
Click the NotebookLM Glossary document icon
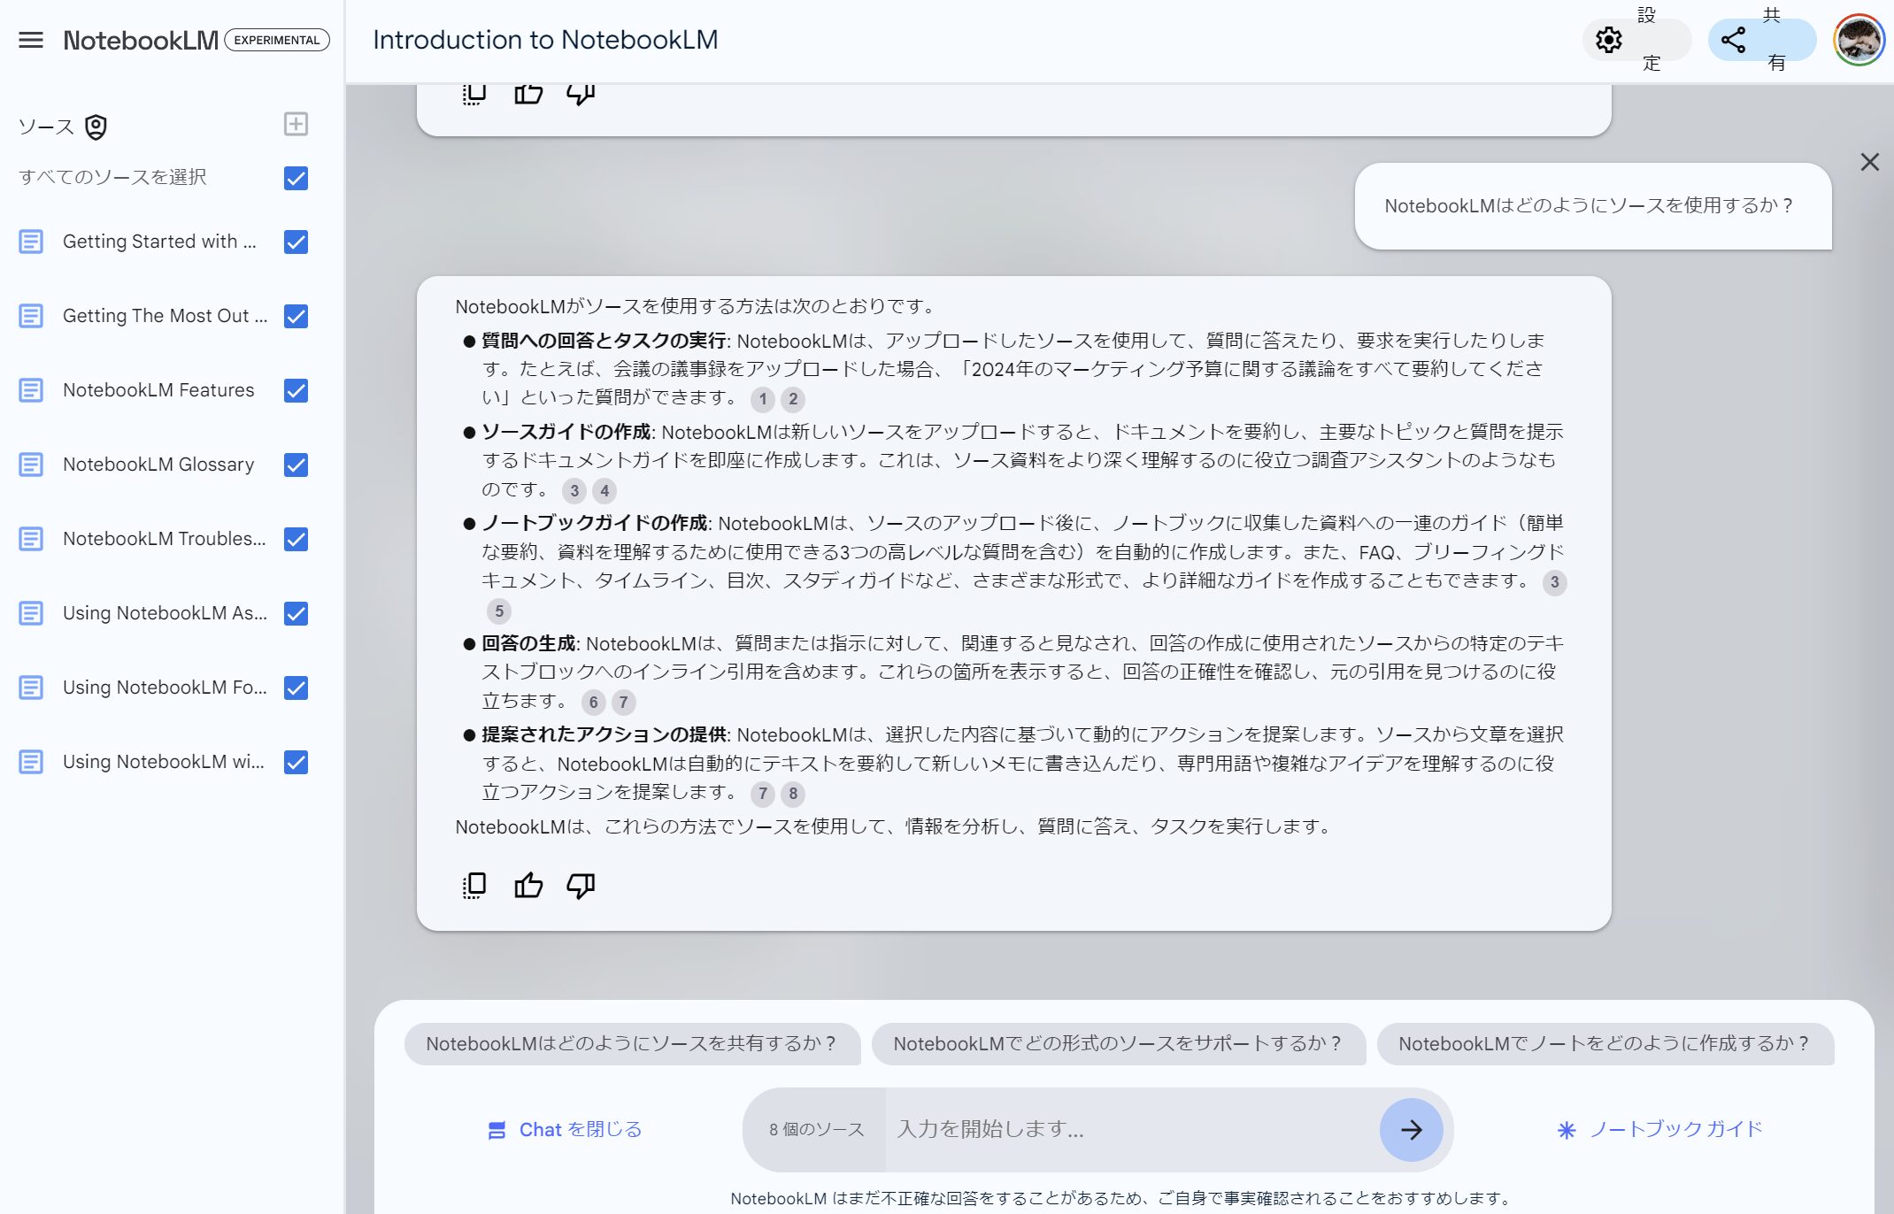(x=31, y=465)
